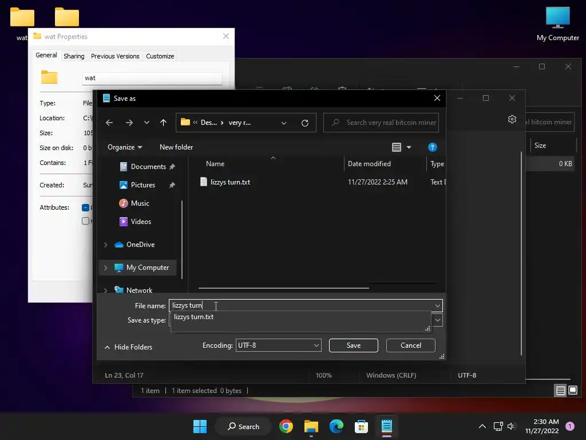The image size is (586, 440).
Task: Sort by Name column header
Action: point(215,163)
